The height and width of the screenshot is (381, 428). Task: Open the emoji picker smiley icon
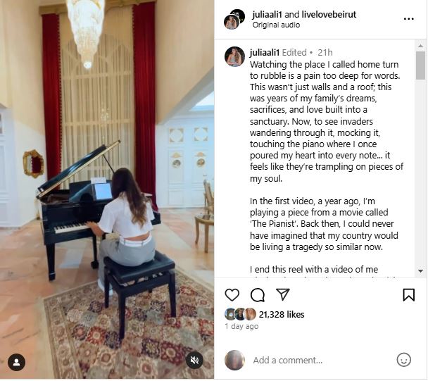[x=403, y=360]
